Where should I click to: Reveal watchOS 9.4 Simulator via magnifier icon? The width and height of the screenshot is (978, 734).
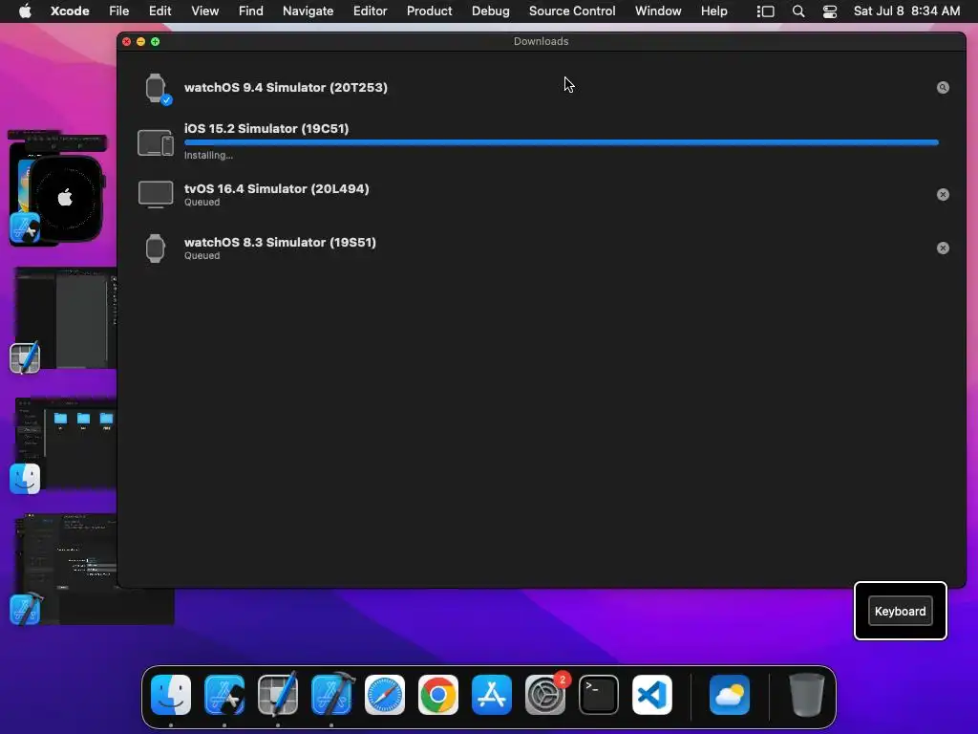(x=943, y=87)
